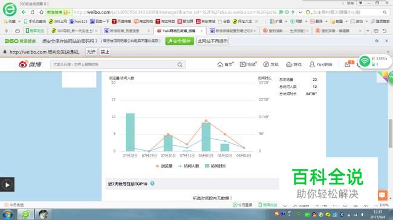This screenshot has width=393, height=220.
Task: Open the 百度一下 bookmark
Action: coord(100,22)
